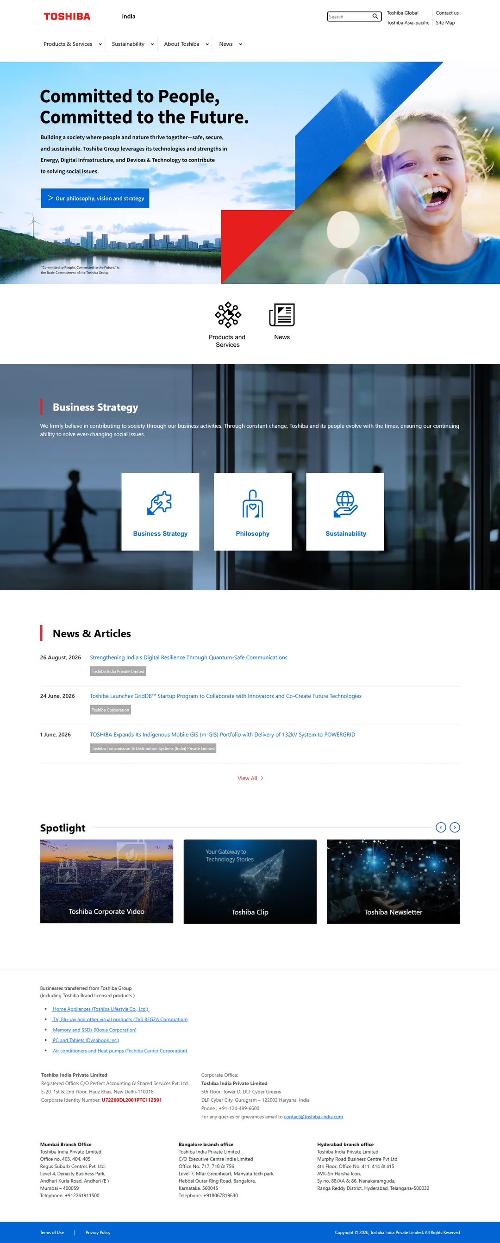Open Mobile GIS POWERGRID news article
Viewport: 500px width, 1243px height.
pyautogui.click(x=223, y=734)
